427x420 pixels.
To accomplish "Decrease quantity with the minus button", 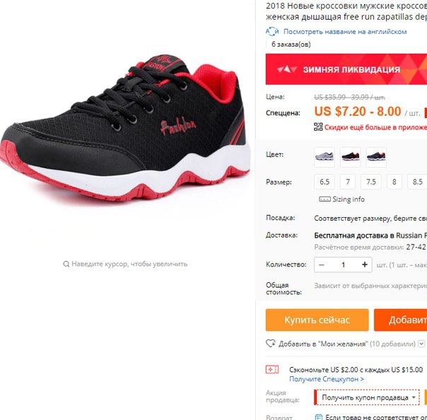I will pyautogui.click(x=322, y=264).
